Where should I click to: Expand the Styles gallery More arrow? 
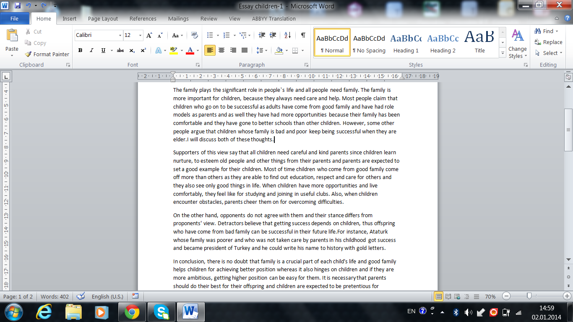pos(503,52)
